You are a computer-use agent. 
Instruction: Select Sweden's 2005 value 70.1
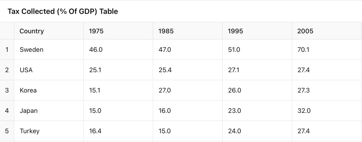(303, 50)
